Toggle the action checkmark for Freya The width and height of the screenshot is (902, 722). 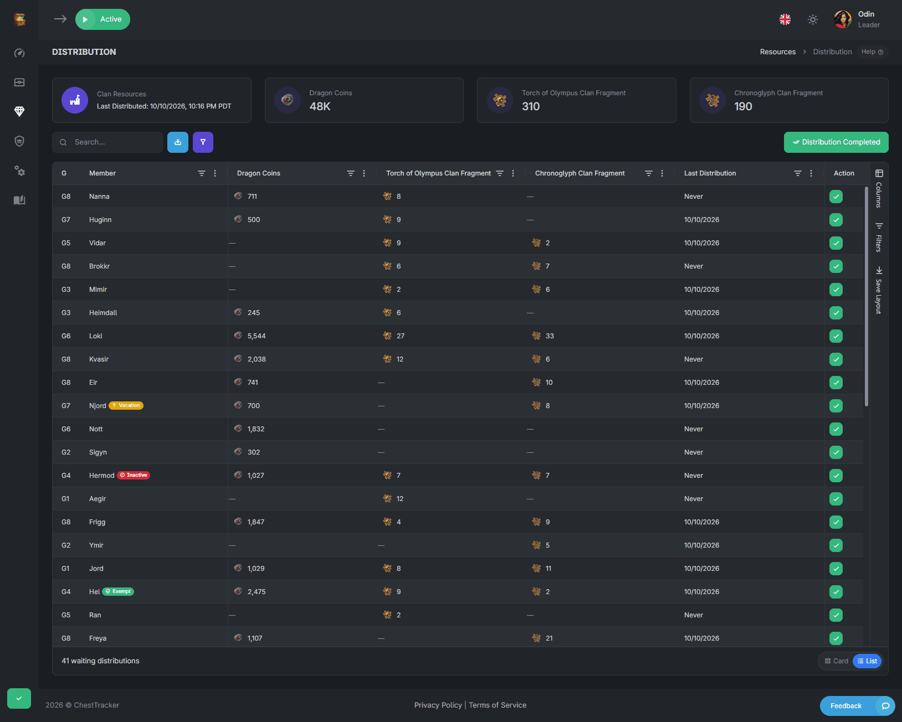pos(836,638)
